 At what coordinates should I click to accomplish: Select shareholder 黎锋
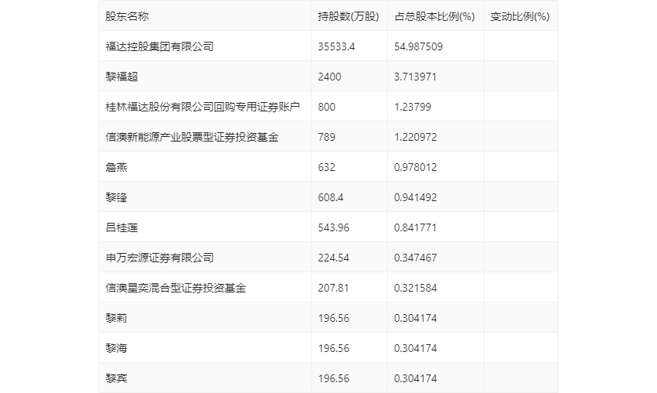(x=116, y=197)
